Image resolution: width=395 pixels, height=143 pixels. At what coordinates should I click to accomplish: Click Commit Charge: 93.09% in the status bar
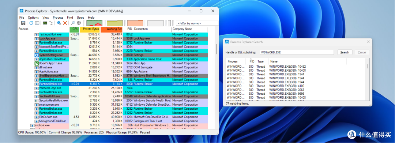[65, 132]
